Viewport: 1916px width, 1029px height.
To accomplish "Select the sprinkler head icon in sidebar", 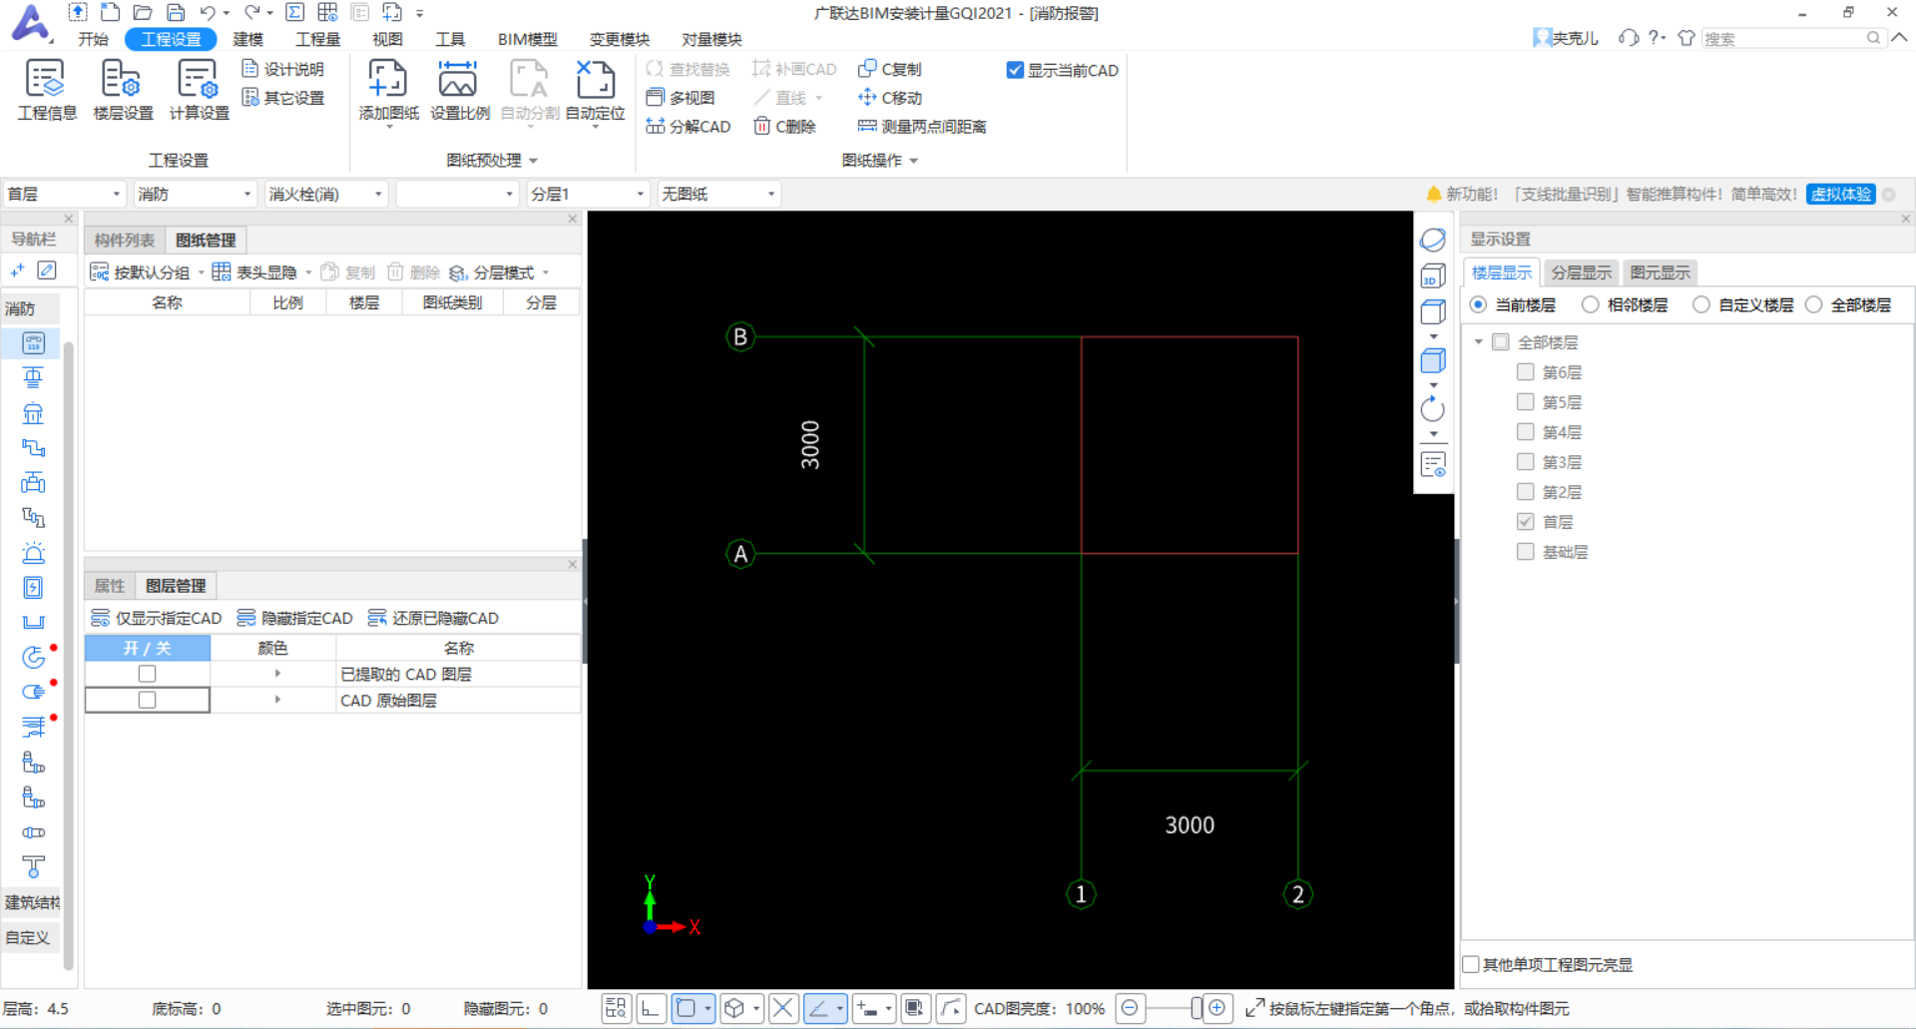I will pyautogui.click(x=33, y=378).
